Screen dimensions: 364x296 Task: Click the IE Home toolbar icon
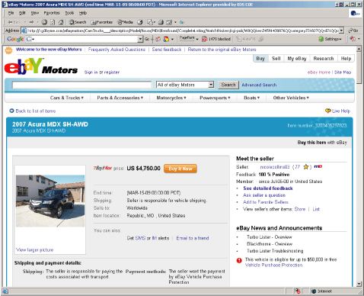(61, 22)
